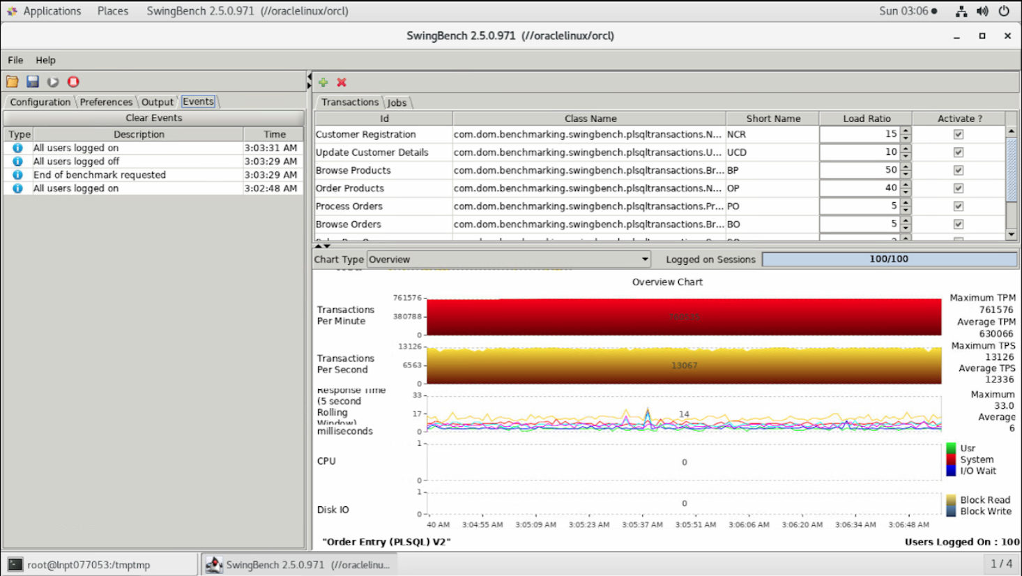Collapse the transactions pane via splitter arrows
The image size is (1022, 576).
coord(318,245)
